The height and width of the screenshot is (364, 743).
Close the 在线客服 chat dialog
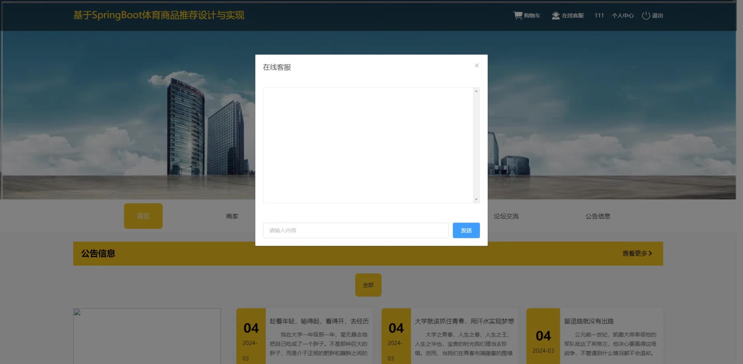point(476,65)
